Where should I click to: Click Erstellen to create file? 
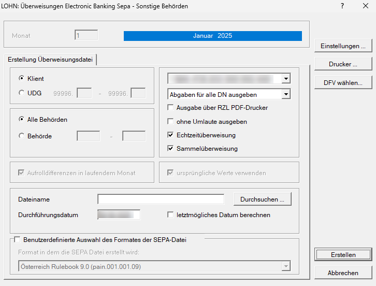pos(343,255)
